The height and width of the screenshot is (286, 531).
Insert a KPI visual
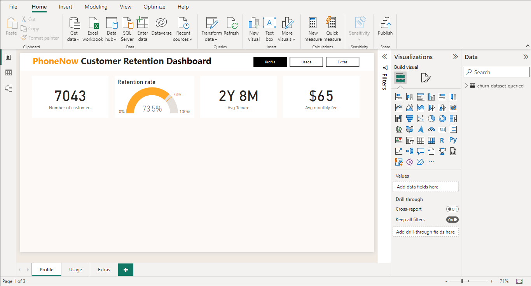point(399,140)
